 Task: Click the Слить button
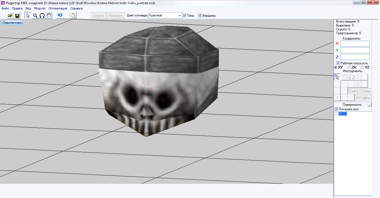(366, 91)
